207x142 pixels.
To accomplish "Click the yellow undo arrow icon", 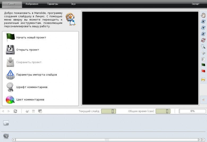I will click(x=203, y=80).
